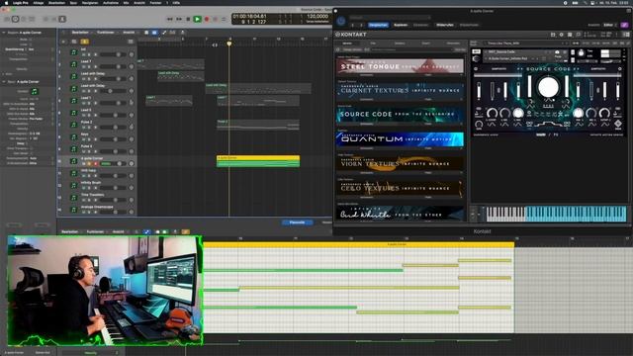Open the Quantum library in Kontakt browser
Image resolution: width=633 pixels, height=356 pixels.
pos(400,139)
